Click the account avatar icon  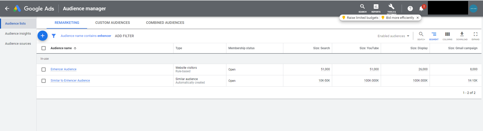(x=473, y=9)
